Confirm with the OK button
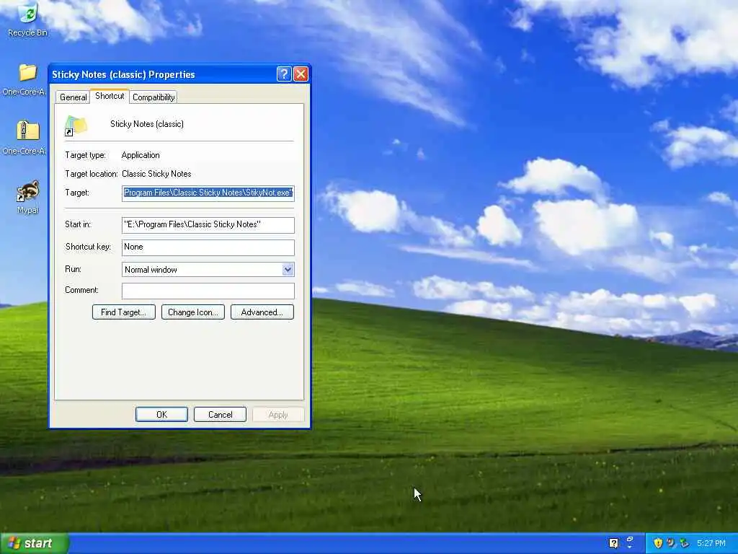The image size is (738, 554). coord(161,415)
